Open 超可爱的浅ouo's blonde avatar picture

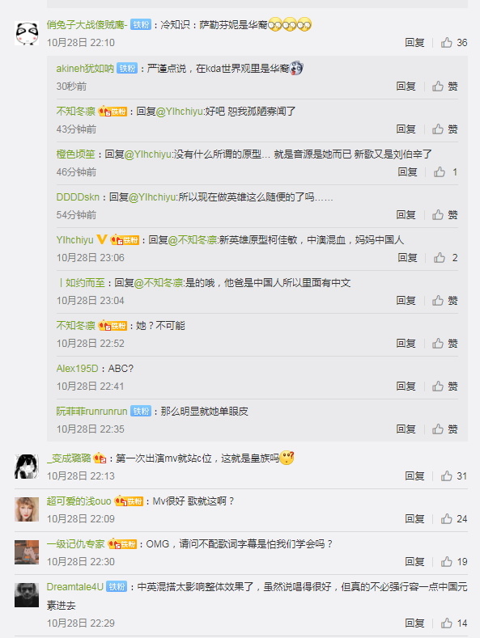(27, 509)
